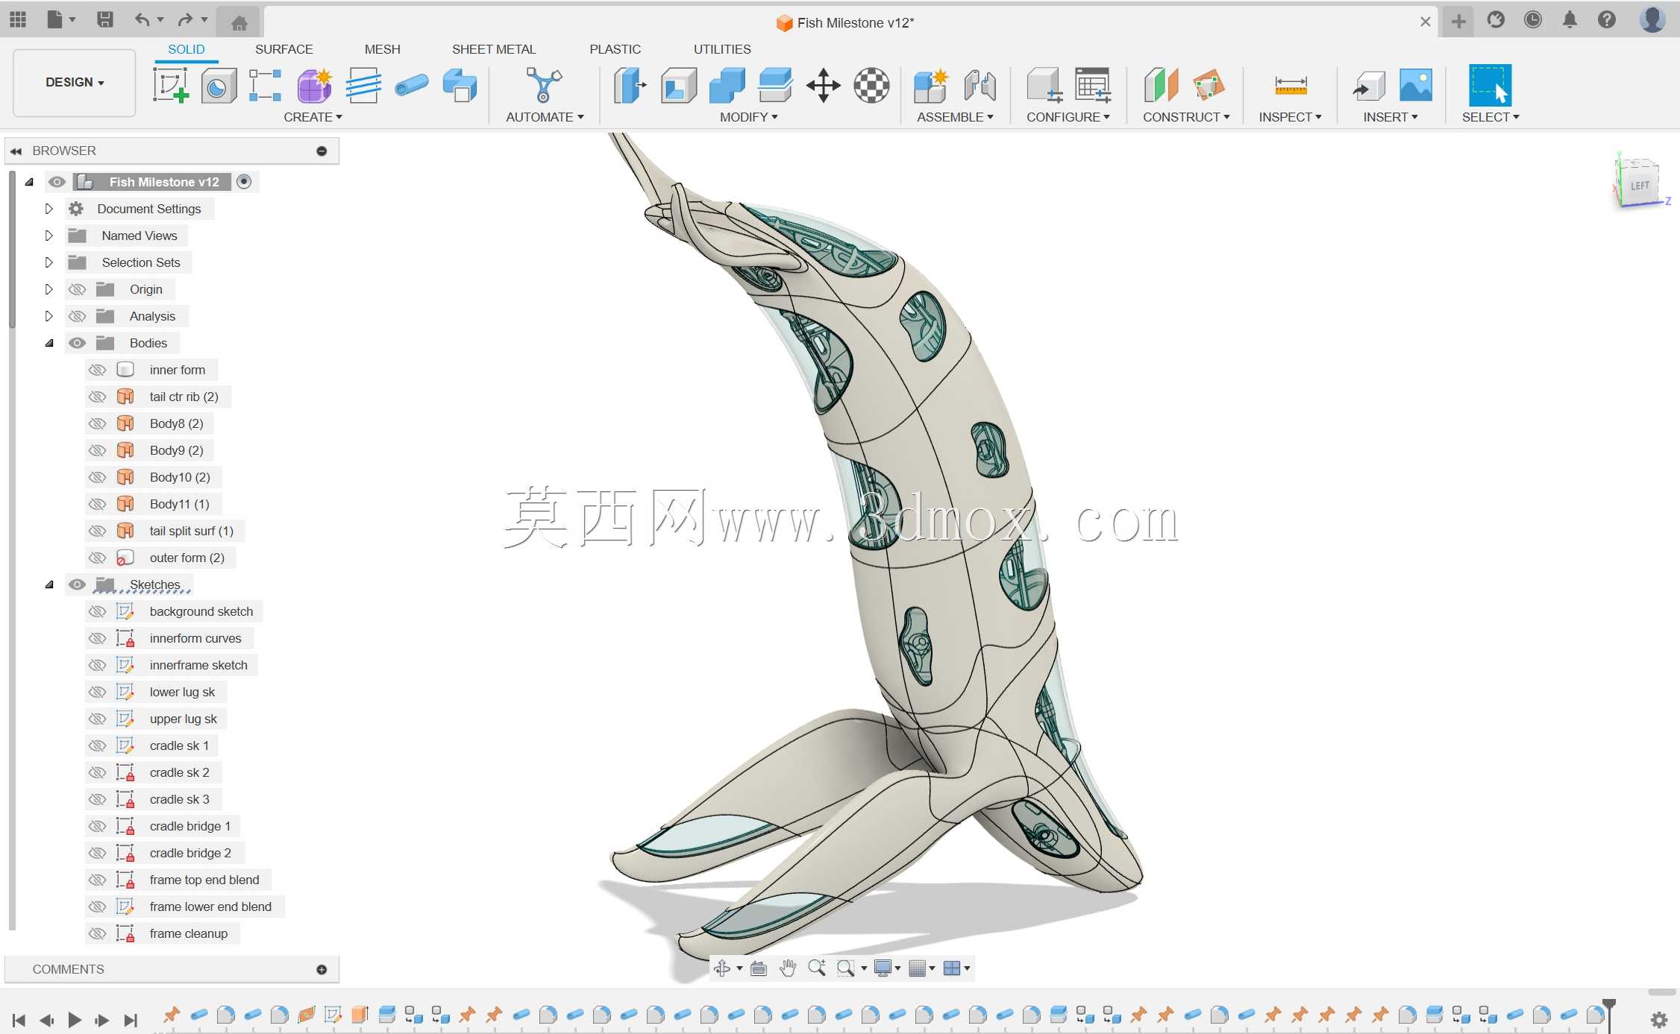Screen dimensions: 1680x1034
Task: Open the CONSTRUCT menu
Action: [1186, 117]
